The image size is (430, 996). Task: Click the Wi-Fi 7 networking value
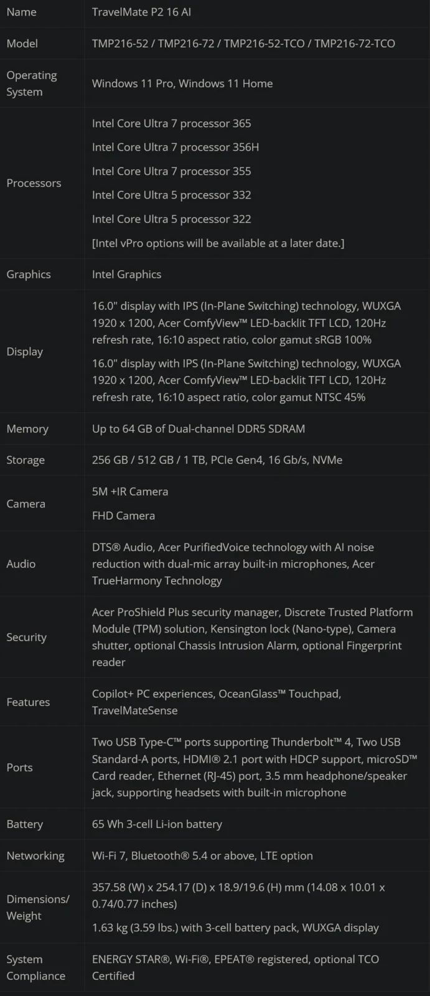[202, 856]
